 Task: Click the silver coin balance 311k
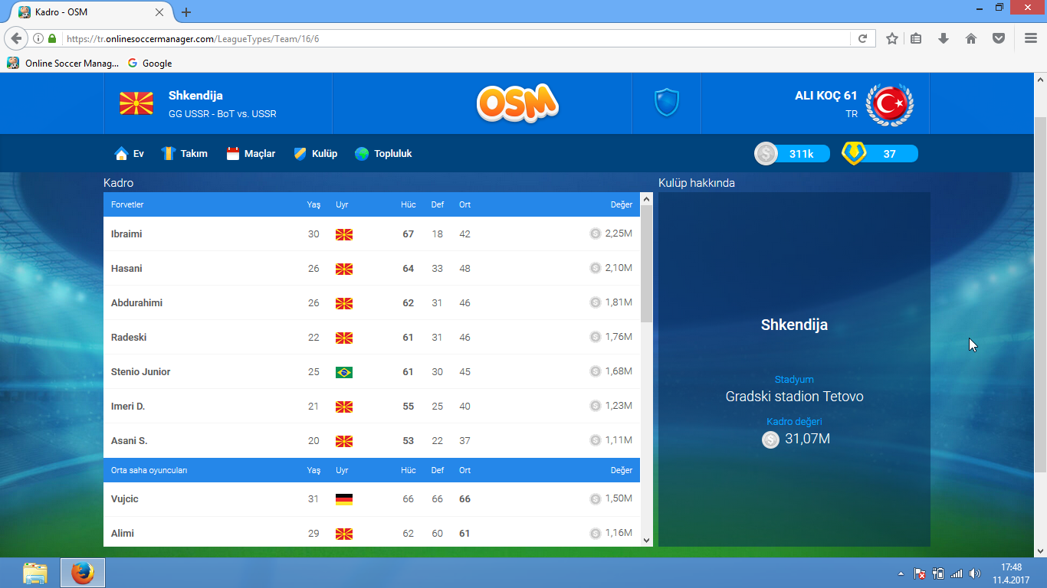pyautogui.click(x=792, y=154)
